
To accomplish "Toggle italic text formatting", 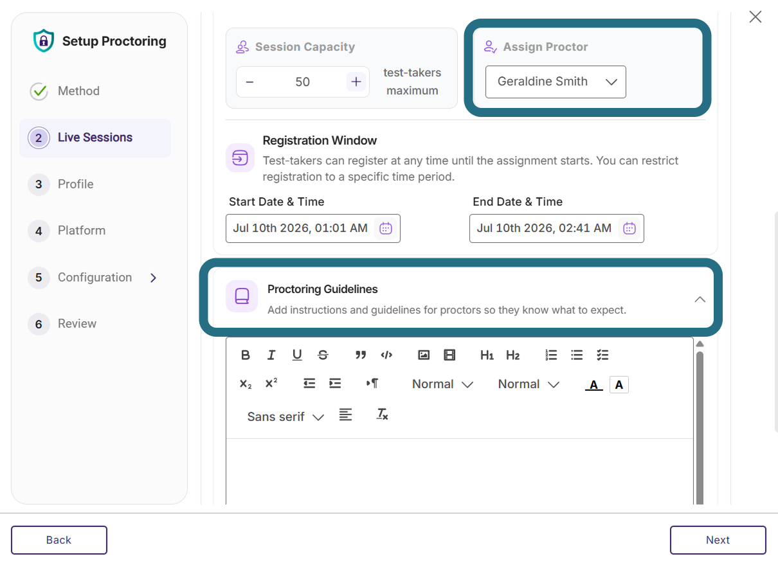I will (x=271, y=355).
